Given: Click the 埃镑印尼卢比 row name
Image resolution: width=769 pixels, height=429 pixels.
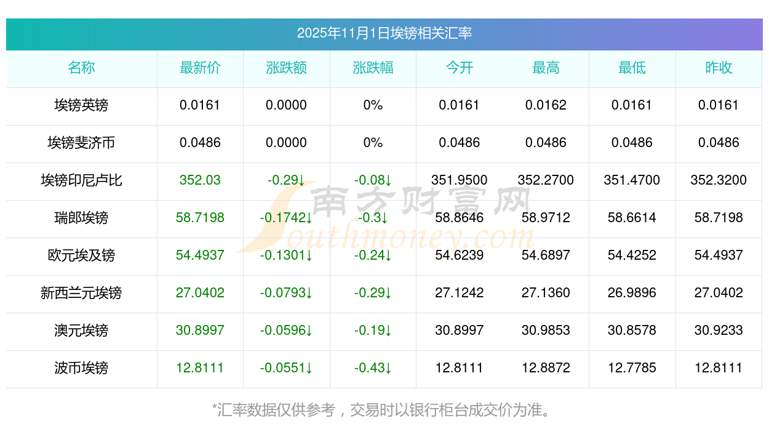Looking at the screenshot, I should (81, 180).
